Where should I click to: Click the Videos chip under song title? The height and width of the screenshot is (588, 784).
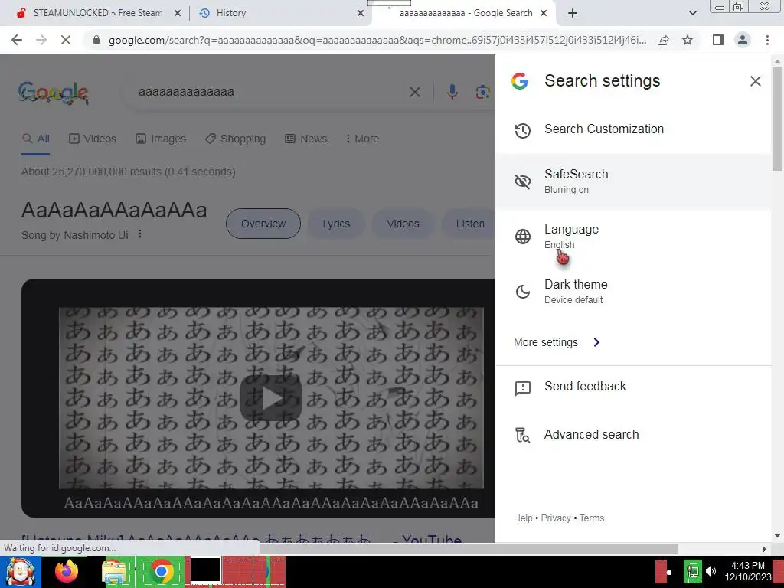pyautogui.click(x=403, y=224)
